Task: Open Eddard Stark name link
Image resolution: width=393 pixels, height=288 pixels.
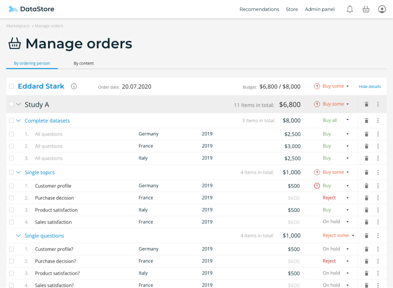Action: (41, 86)
